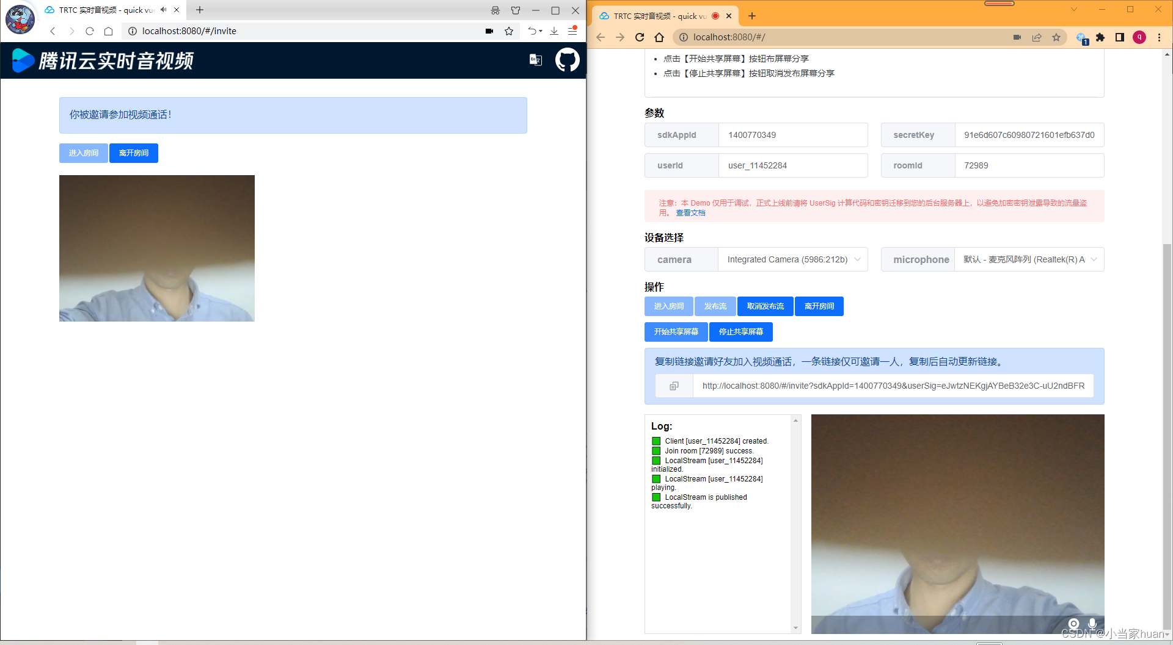Click 离开房间 button on invite page
This screenshot has width=1173, height=645.
134,153
